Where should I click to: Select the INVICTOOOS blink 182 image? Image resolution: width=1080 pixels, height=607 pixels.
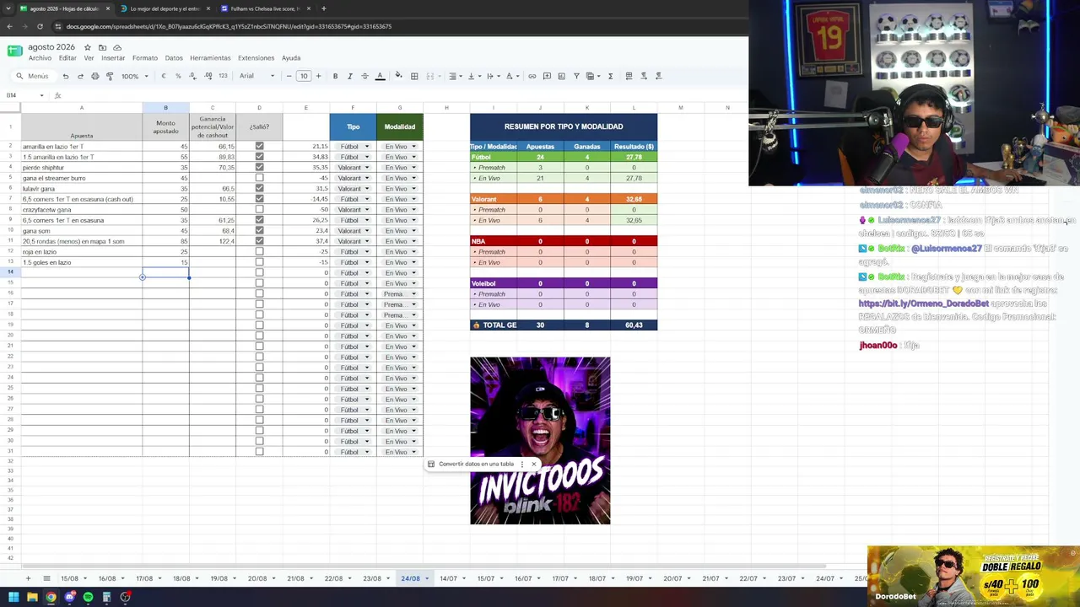tap(540, 441)
